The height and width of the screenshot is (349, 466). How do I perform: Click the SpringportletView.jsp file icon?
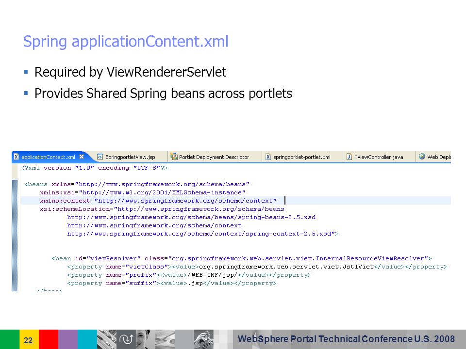tap(100, 157)
